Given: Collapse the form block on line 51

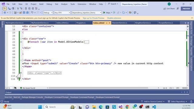Looking at the screenshot, I should click(x=21, y=61).
